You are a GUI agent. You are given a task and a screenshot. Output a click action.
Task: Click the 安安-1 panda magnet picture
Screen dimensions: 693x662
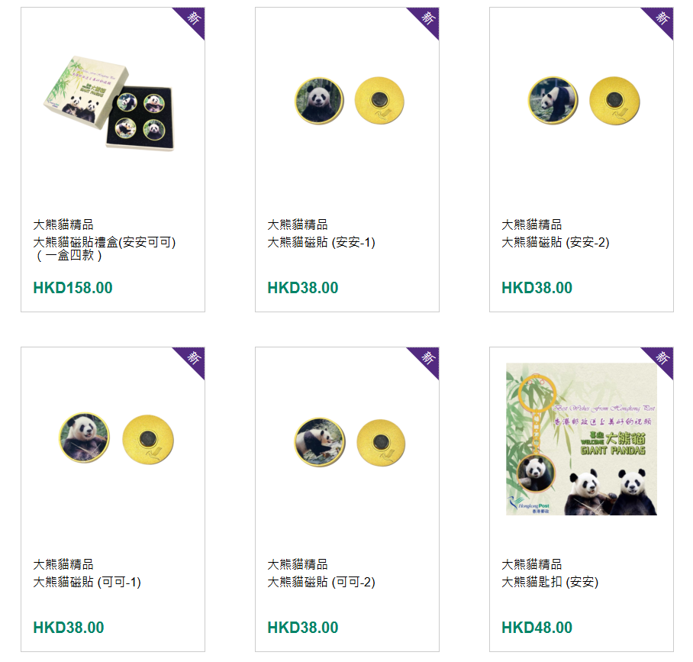point(349,100)
